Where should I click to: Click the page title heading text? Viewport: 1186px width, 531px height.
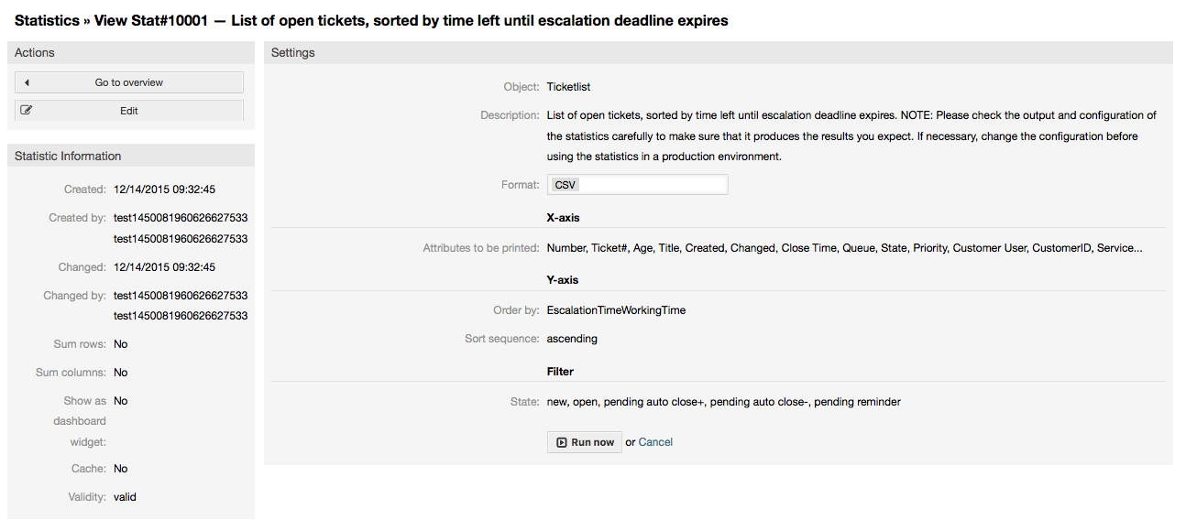coord(371,20)
